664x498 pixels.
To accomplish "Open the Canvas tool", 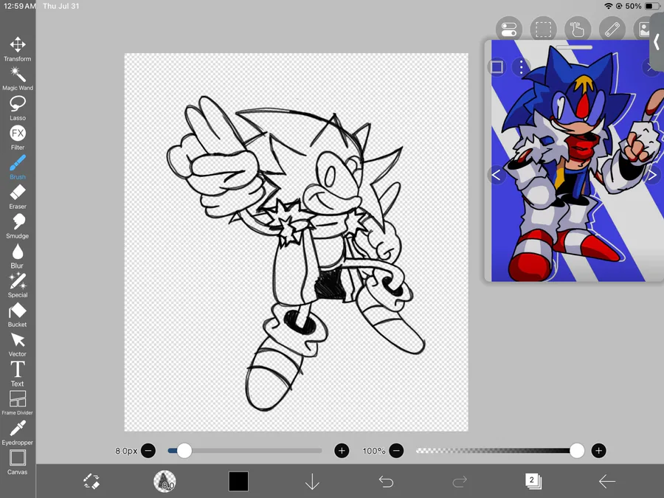I will (18, 463).
